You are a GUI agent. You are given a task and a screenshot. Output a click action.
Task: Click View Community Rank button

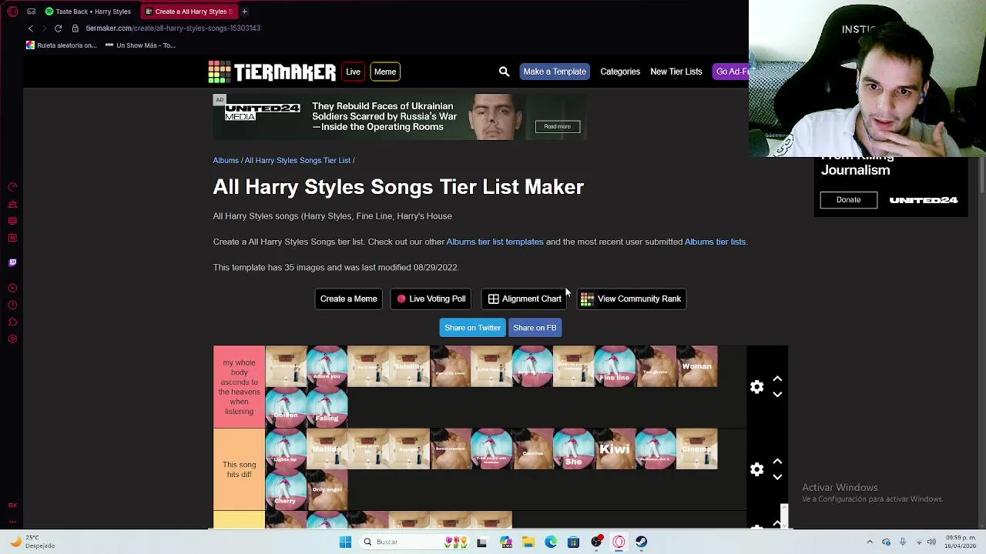(x=632, y=299)
